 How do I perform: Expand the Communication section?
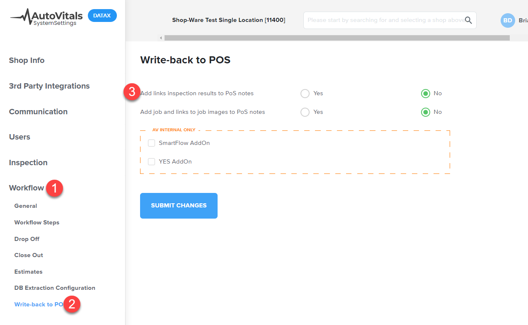pyautogui.click(x=38, y=112)
